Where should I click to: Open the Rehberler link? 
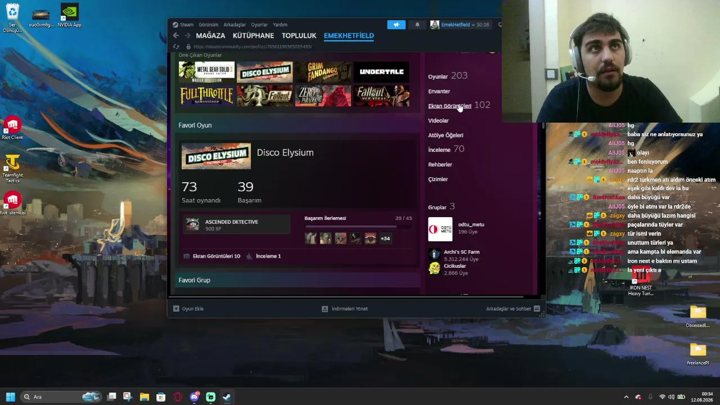coord(440,164)
